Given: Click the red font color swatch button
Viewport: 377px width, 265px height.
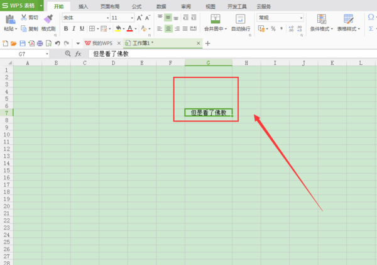Looking at the screenshot, I should [130, 29].
